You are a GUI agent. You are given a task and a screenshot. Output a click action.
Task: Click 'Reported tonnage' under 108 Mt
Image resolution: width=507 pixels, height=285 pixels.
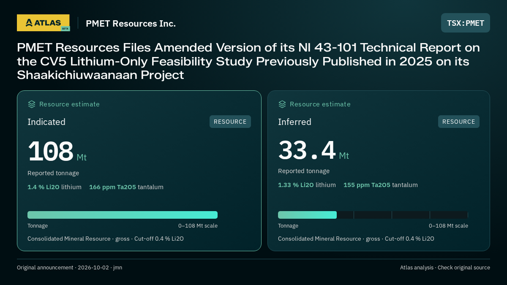pos(53,173)
